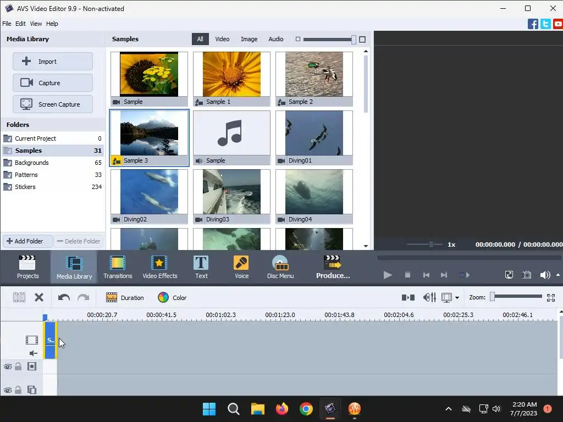Select the Patterns folder
The width and height of the screenshot is (563, 422).
pyautogui.click(x=52, y=175)
